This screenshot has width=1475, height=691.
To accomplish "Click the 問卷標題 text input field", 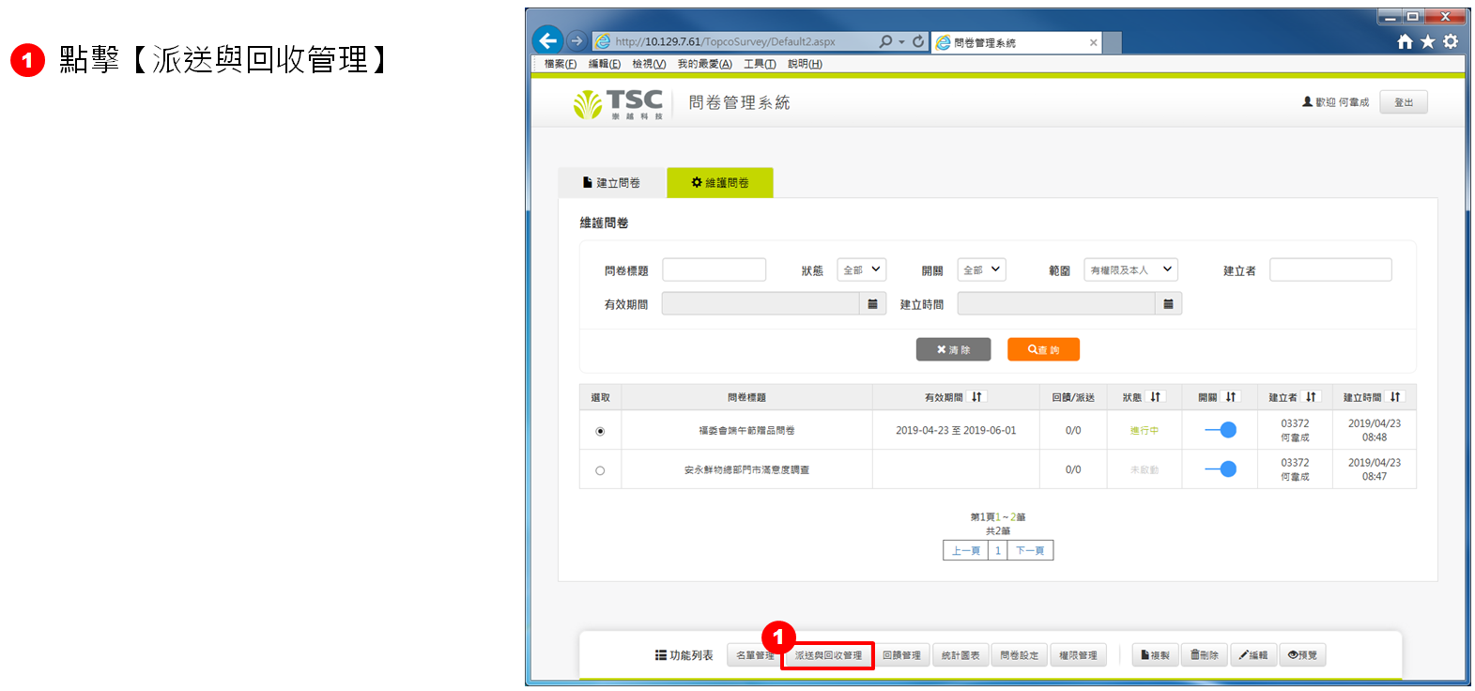I will pos(714,270).
